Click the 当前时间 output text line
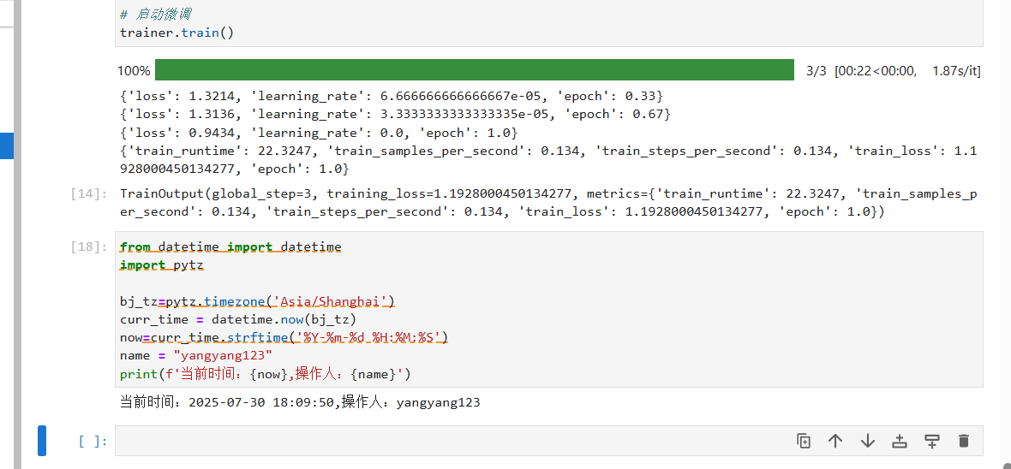The image size is (1011, 469). (x=300, y=402)
